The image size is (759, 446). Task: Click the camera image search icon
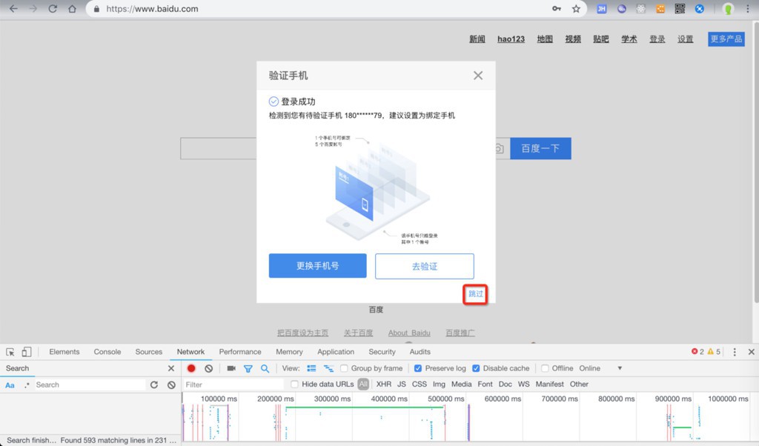(x=499, y=148)
